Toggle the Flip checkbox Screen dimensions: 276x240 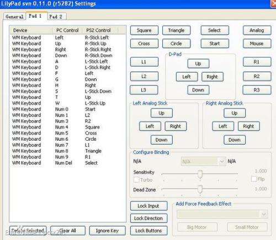click(254, 179)
